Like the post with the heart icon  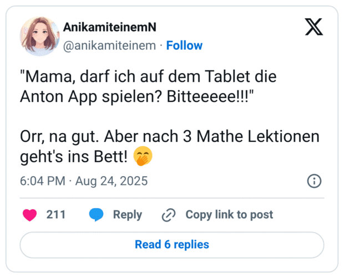click(31, 215)
